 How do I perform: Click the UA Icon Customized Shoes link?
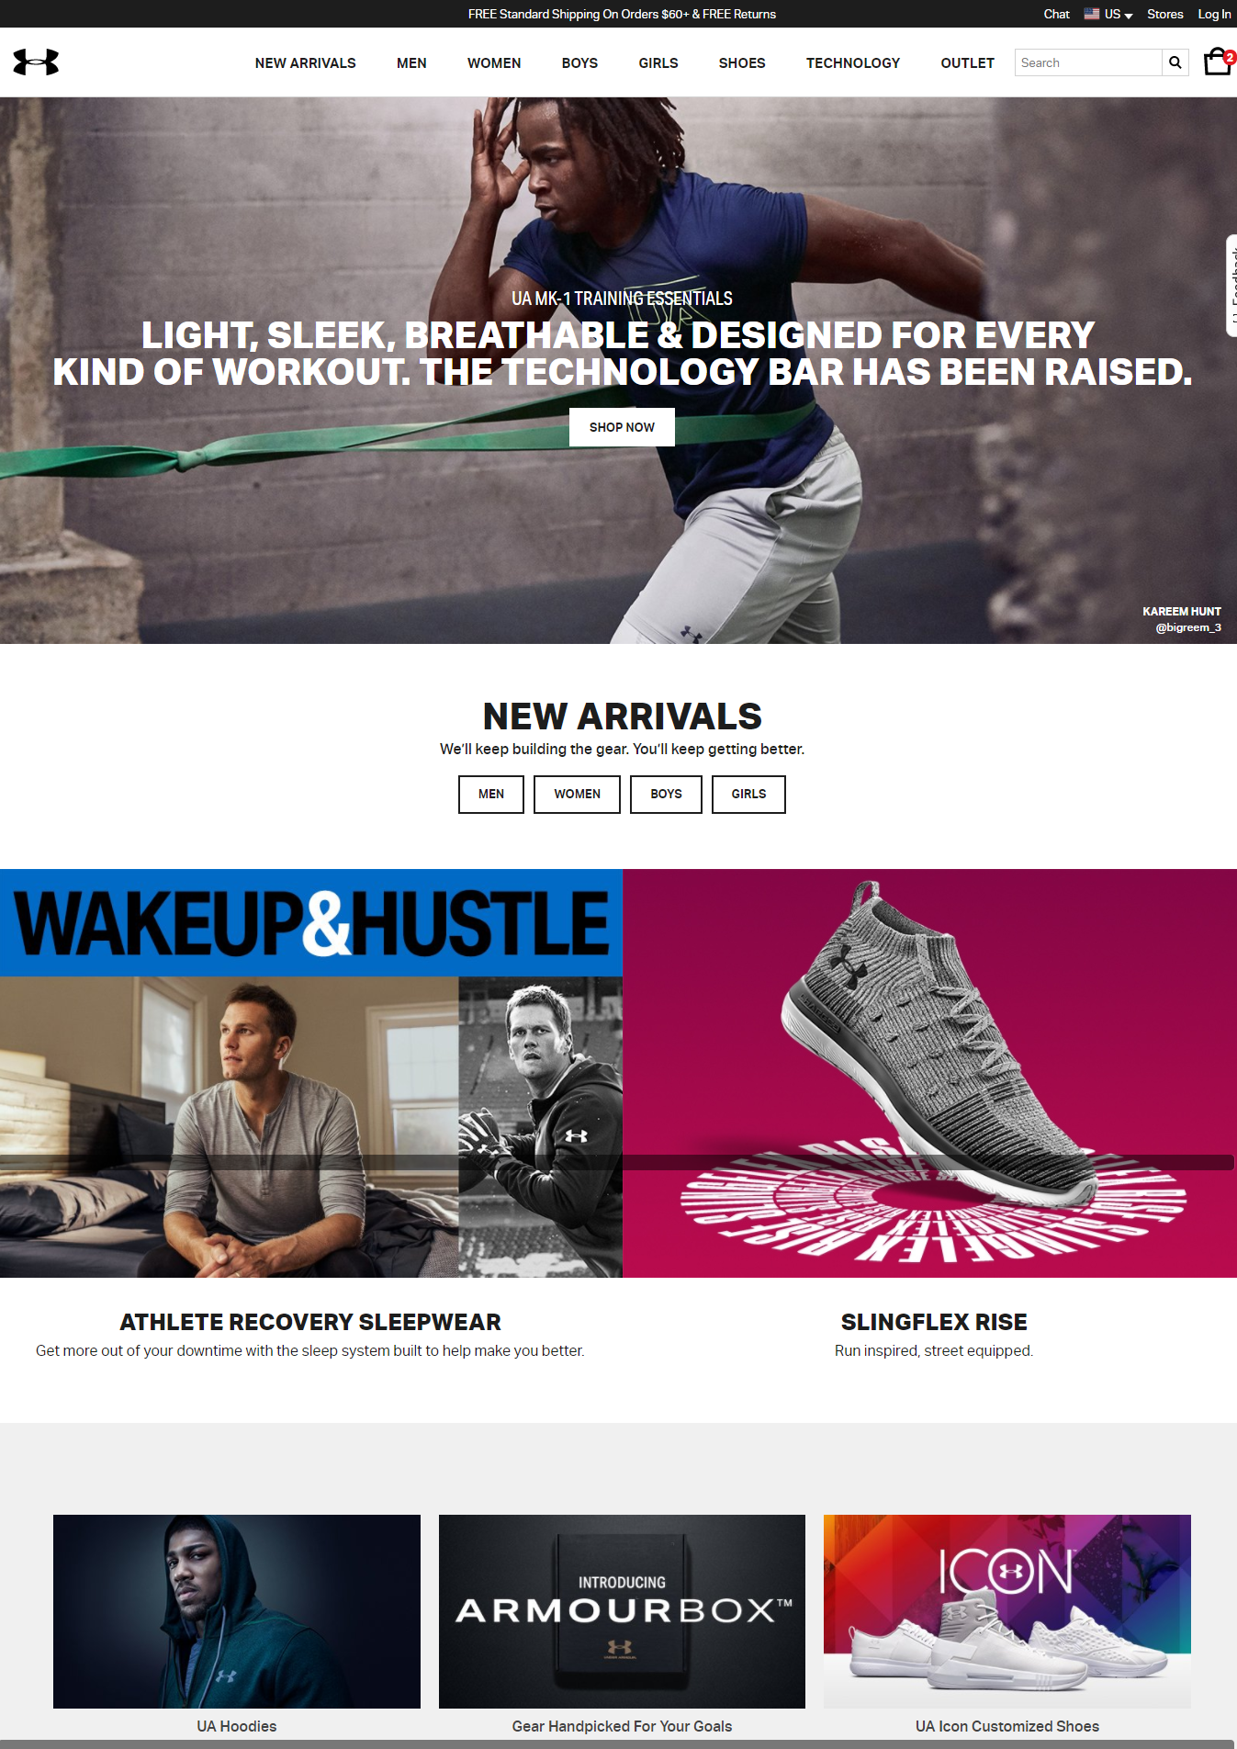pyautogui.click(x=1007, y=1726)
